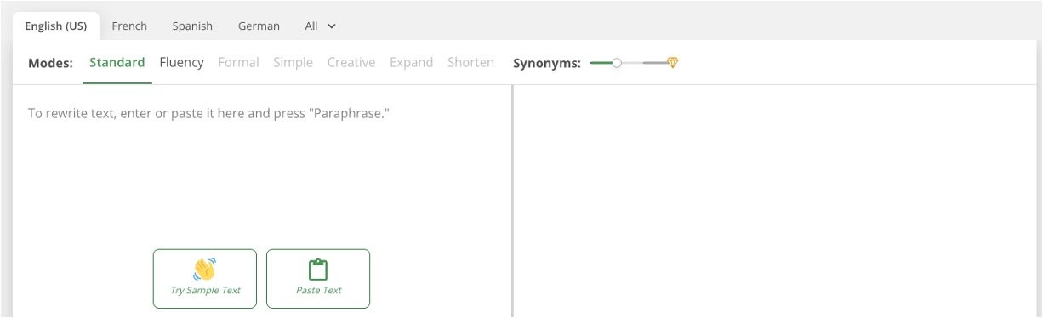Select the Shorten mode option
The height and width of the screenshot is (318, 1043).
pyautogui.click(x=470, y=62)
